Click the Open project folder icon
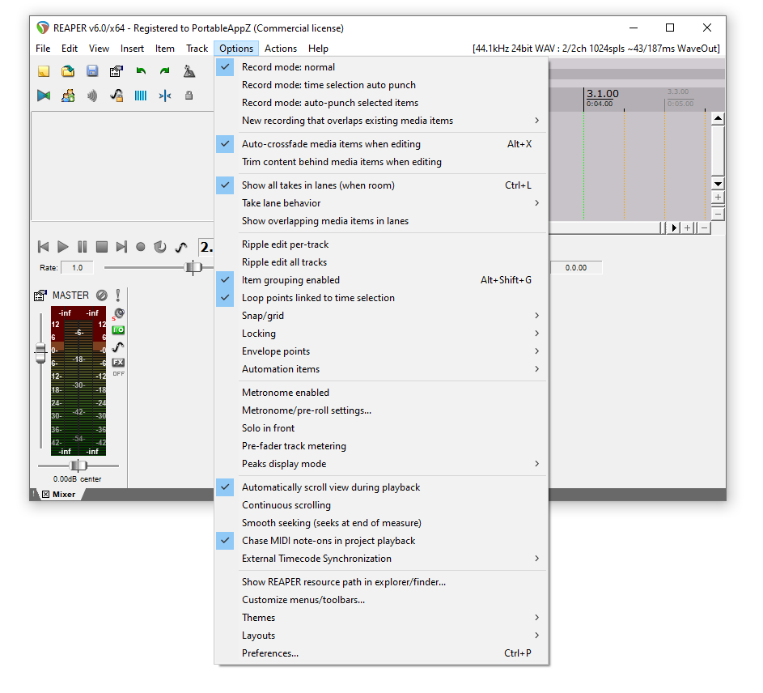763x693 pixels. click(68, 71)
